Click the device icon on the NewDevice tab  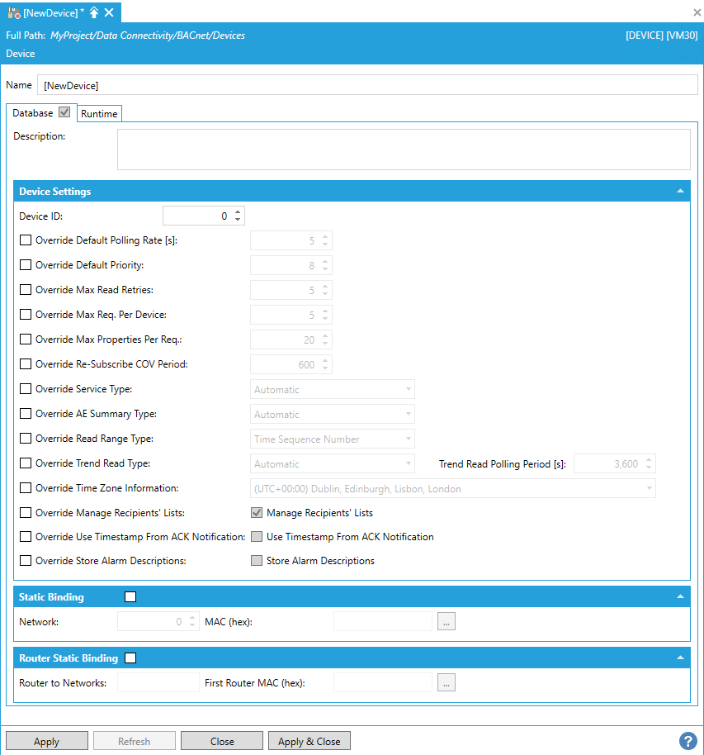(x=14, y=12)
